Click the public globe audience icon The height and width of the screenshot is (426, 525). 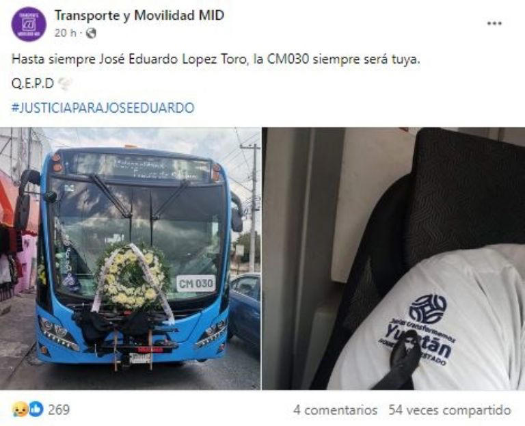(91, 33)
